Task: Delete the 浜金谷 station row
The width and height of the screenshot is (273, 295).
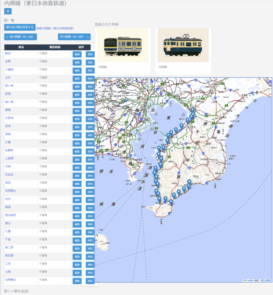Action: (x=90, y=176)
